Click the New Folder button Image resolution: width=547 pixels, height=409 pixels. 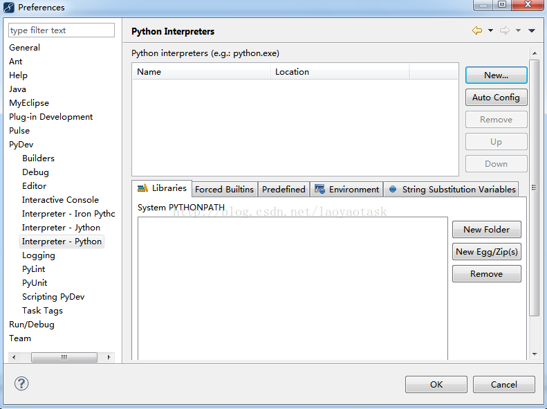pos(487,230)
